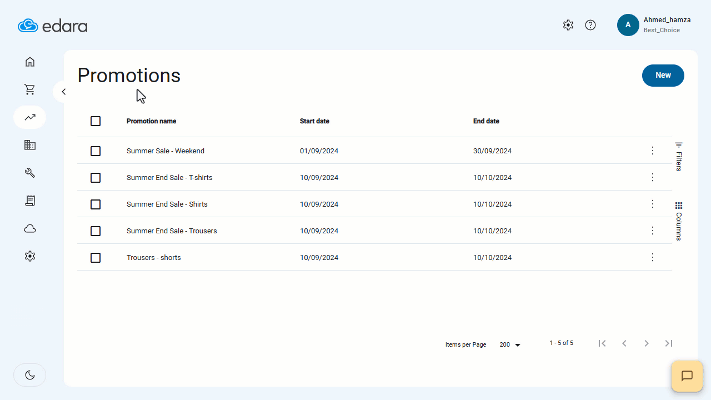Open more options for Summer Sale - Weekend
The width and height of the screenshot is (711, 400).
click(653, 151)
